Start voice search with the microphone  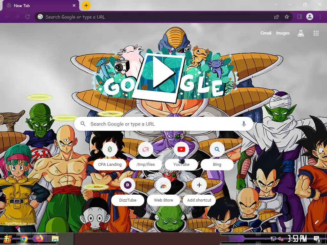pos(244,124)
